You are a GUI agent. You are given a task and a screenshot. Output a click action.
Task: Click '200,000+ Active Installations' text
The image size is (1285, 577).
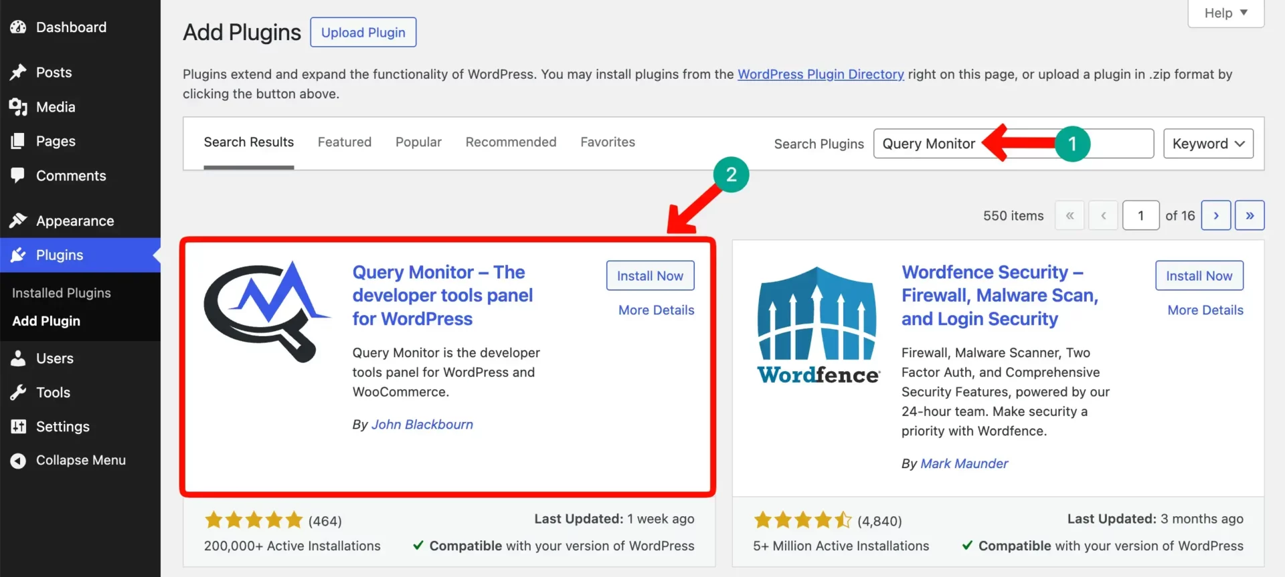[x=292, y=546]
